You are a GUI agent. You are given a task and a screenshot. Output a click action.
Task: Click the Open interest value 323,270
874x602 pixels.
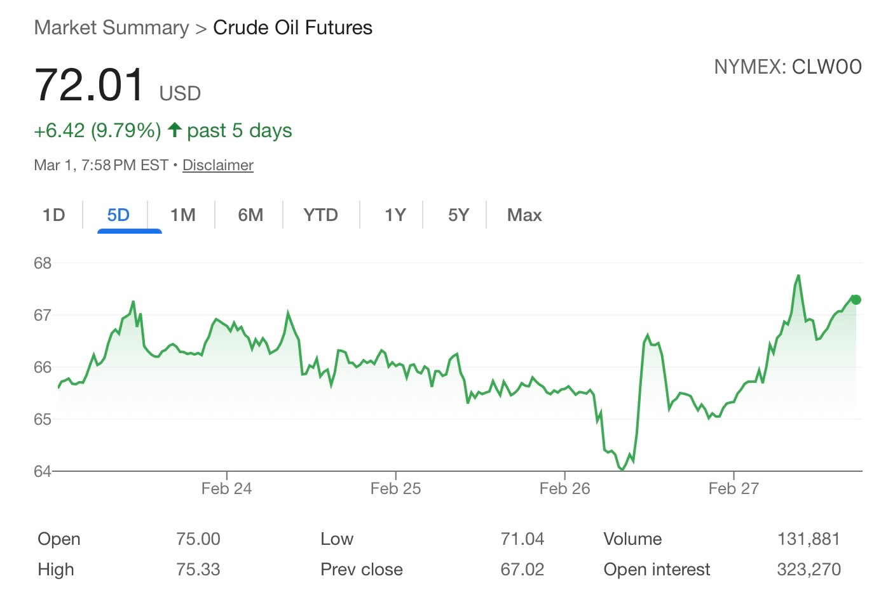(x=809, y=570)
